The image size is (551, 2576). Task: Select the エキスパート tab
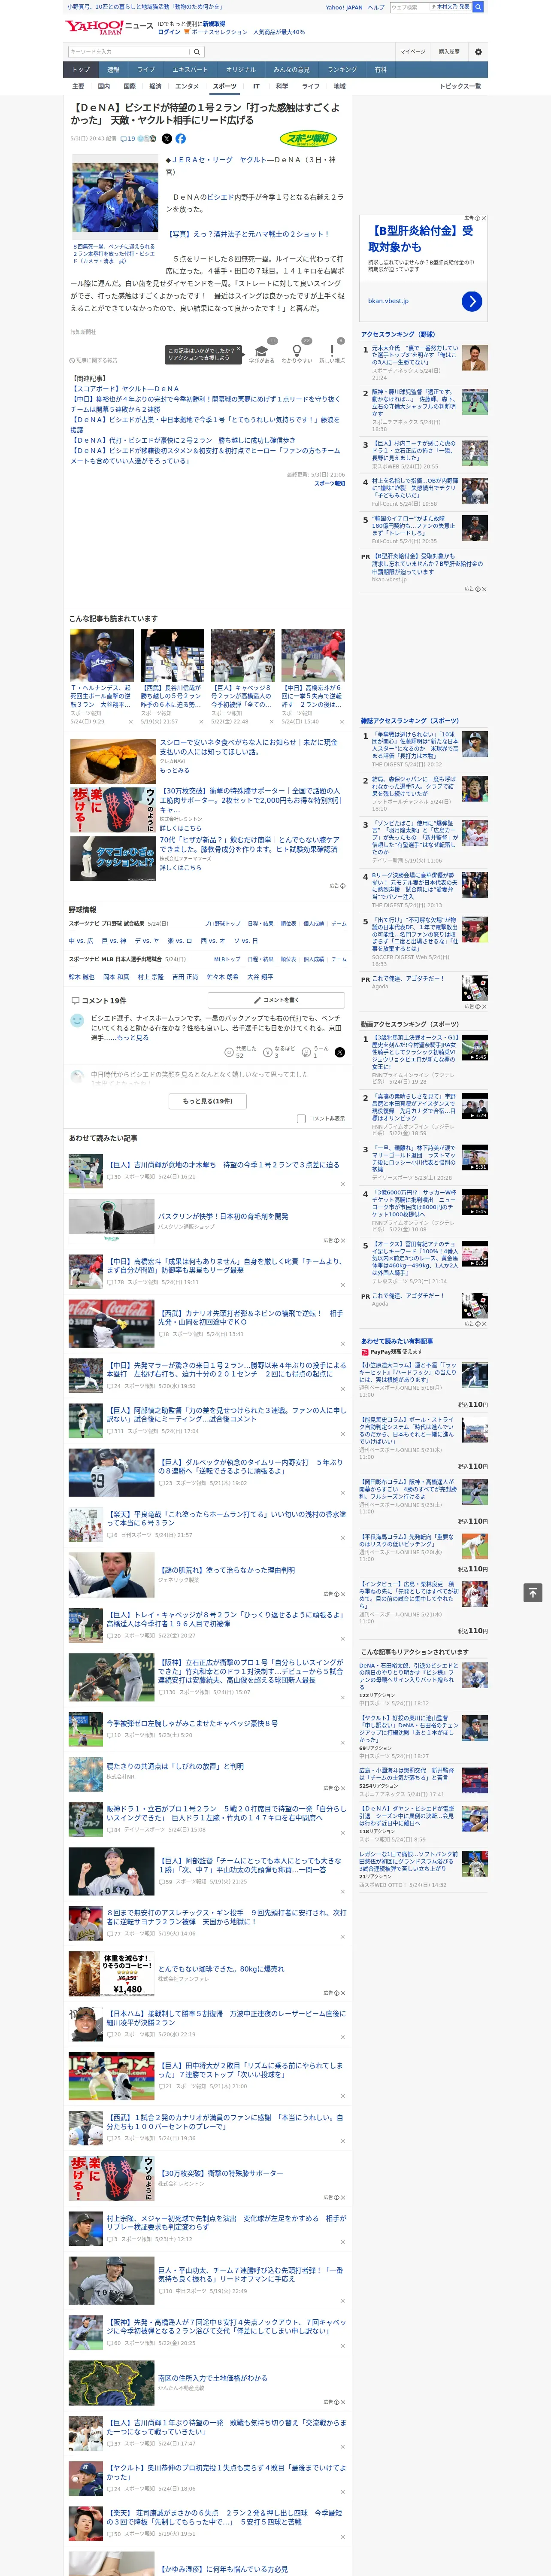pos(190,70)
